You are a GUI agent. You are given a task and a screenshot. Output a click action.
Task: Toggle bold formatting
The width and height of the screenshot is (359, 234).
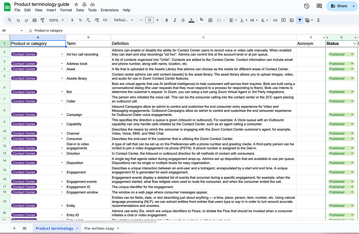pyautogui.click(x=167, y=20)
